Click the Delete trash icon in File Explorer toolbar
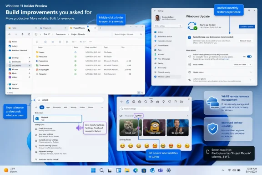262x175 pixels. (x=60, y=41)
